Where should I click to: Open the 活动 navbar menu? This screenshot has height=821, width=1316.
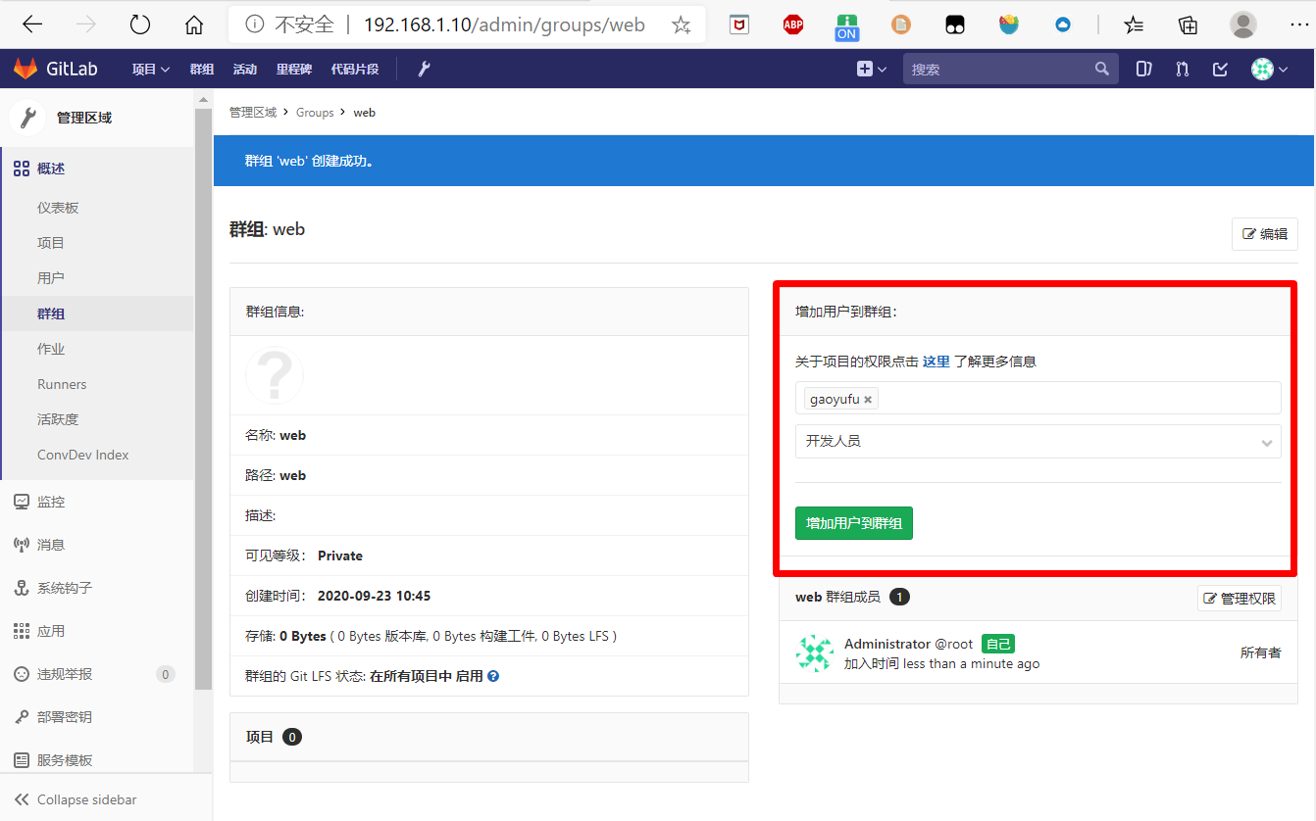(245, 69)
